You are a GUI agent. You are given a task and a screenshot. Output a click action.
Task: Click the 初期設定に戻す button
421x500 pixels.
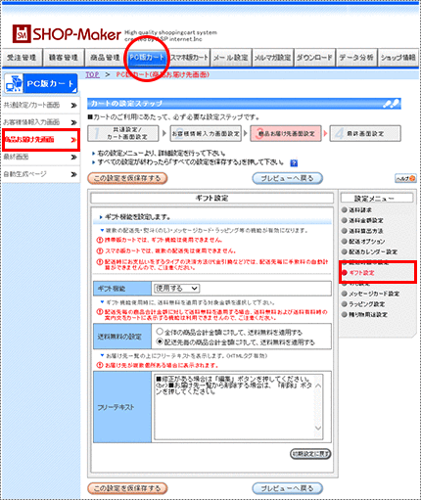pos(310,454)
